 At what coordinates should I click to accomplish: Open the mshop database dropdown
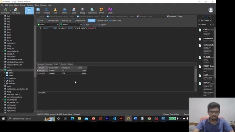click(x=71, y=25)
